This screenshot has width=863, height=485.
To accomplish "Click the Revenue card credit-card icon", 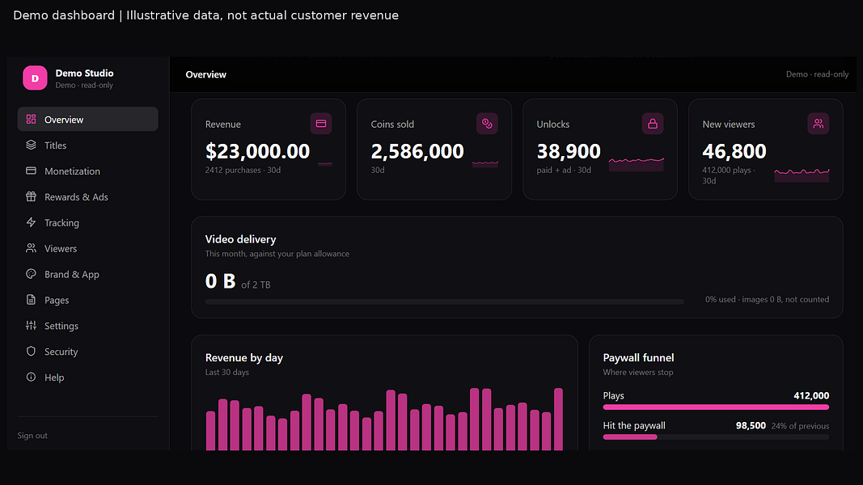I will tap(321, 124).
